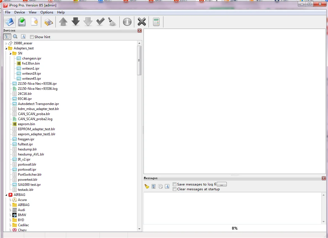Collapse the Adapters_test folder
This screenshot has height=238, width=328.
(x=6, y=48)
